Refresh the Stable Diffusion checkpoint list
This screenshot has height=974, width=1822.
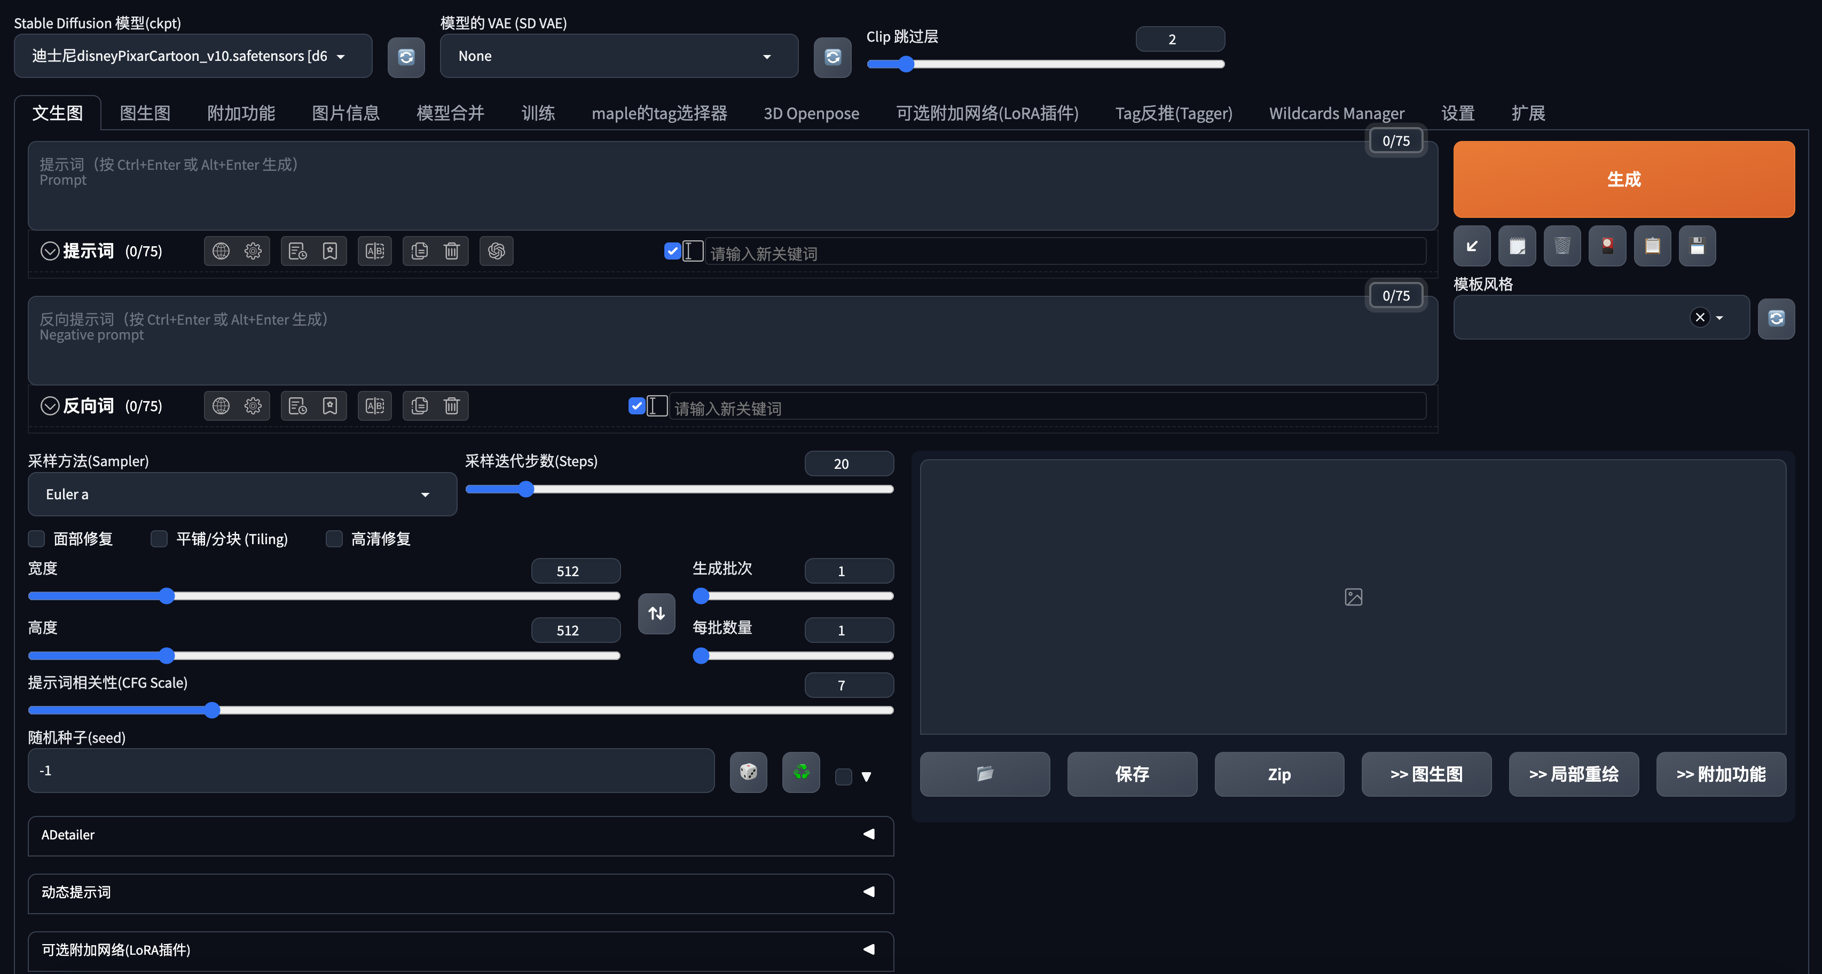pyautogui.click(x=406, y=57)
